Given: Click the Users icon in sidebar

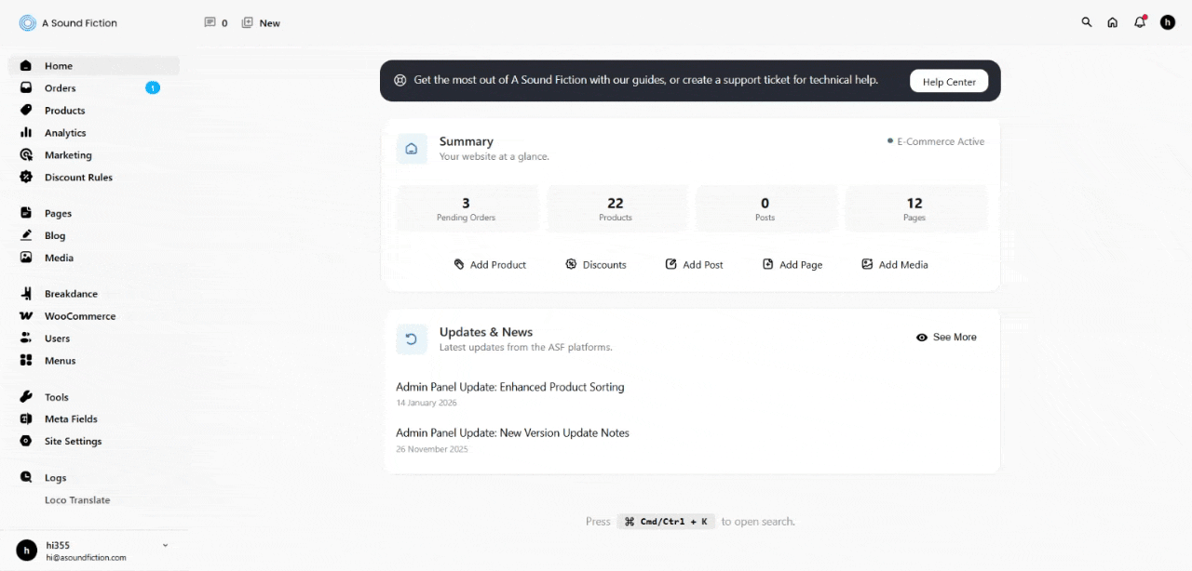Looking at the screenshot, I should tap(26, 339).
